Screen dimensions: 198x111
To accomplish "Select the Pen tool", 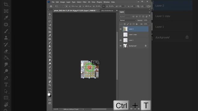I will pyautogui.click(x=50, y=67).
